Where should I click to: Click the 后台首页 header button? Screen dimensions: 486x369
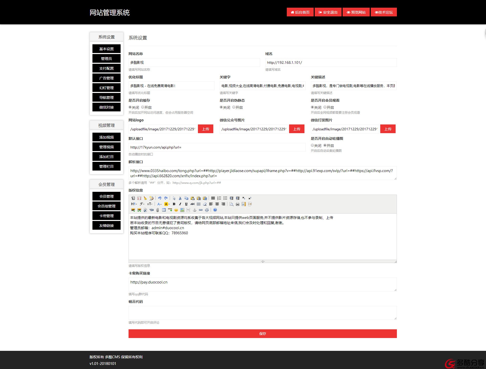coord(300,12)
